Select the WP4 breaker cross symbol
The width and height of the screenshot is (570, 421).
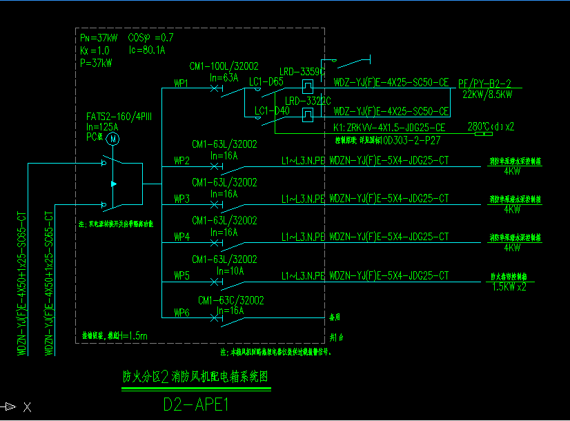click(215, 242)
